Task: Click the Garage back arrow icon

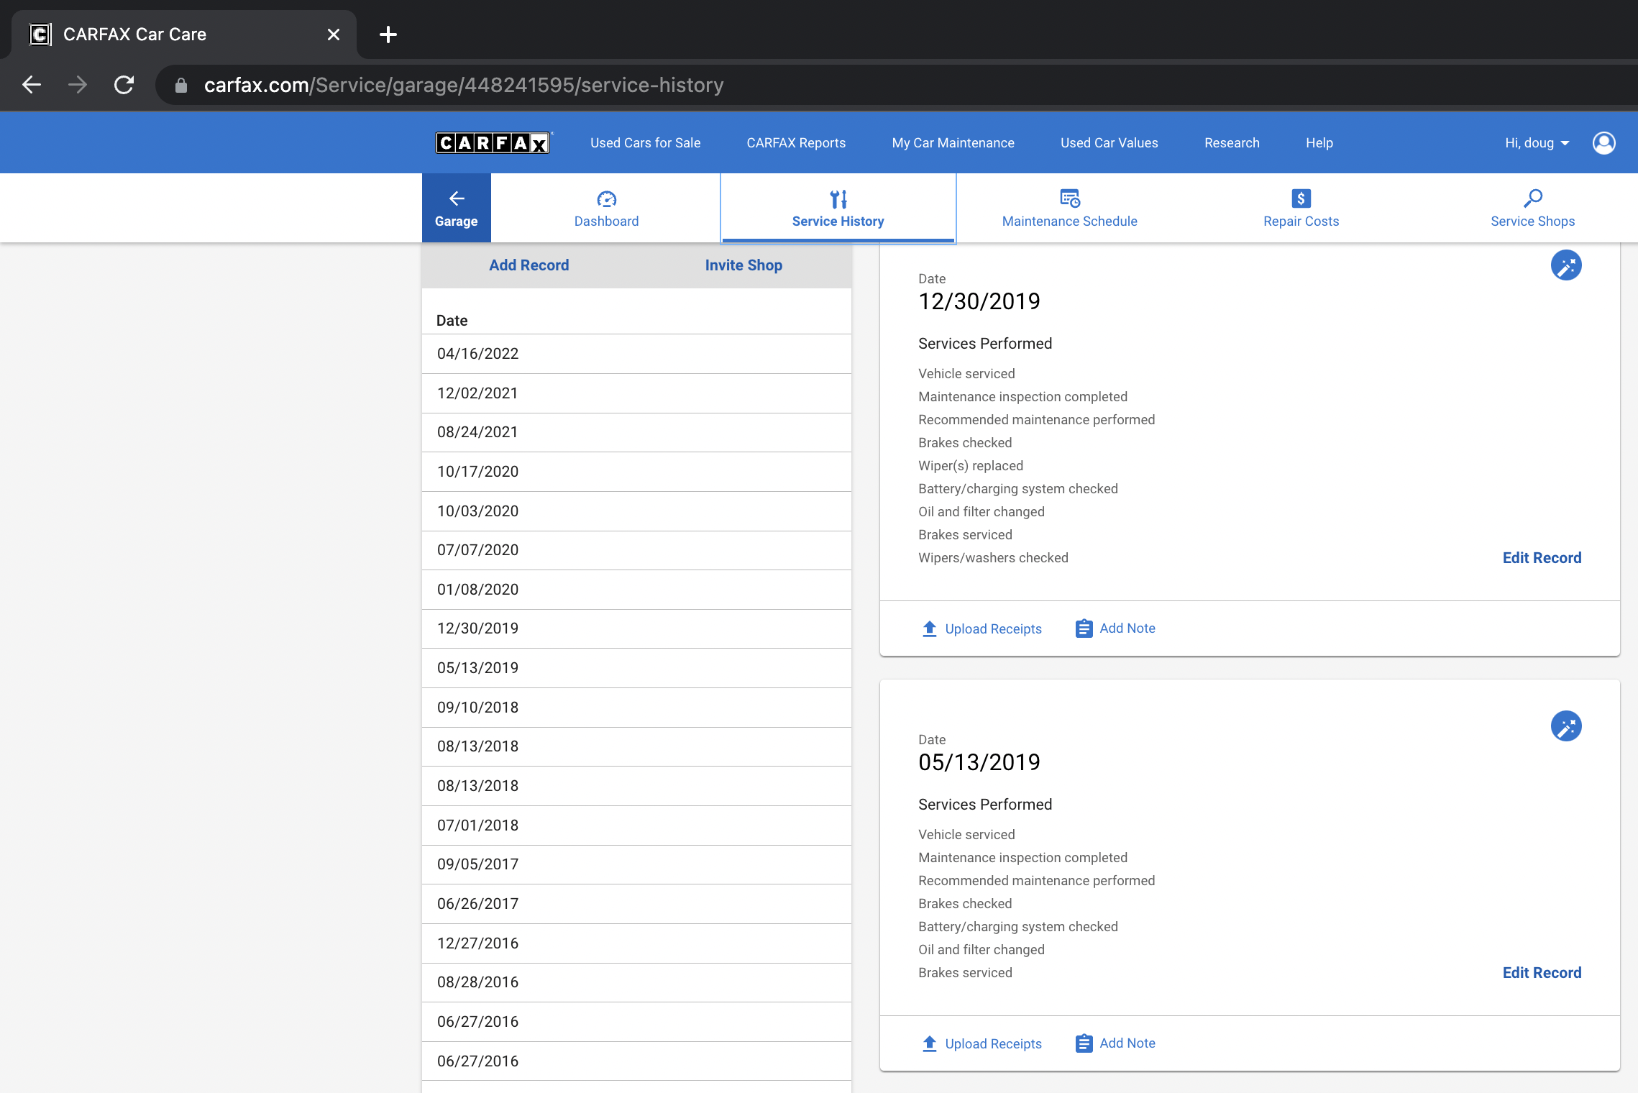Action: (x=456, y=198)
